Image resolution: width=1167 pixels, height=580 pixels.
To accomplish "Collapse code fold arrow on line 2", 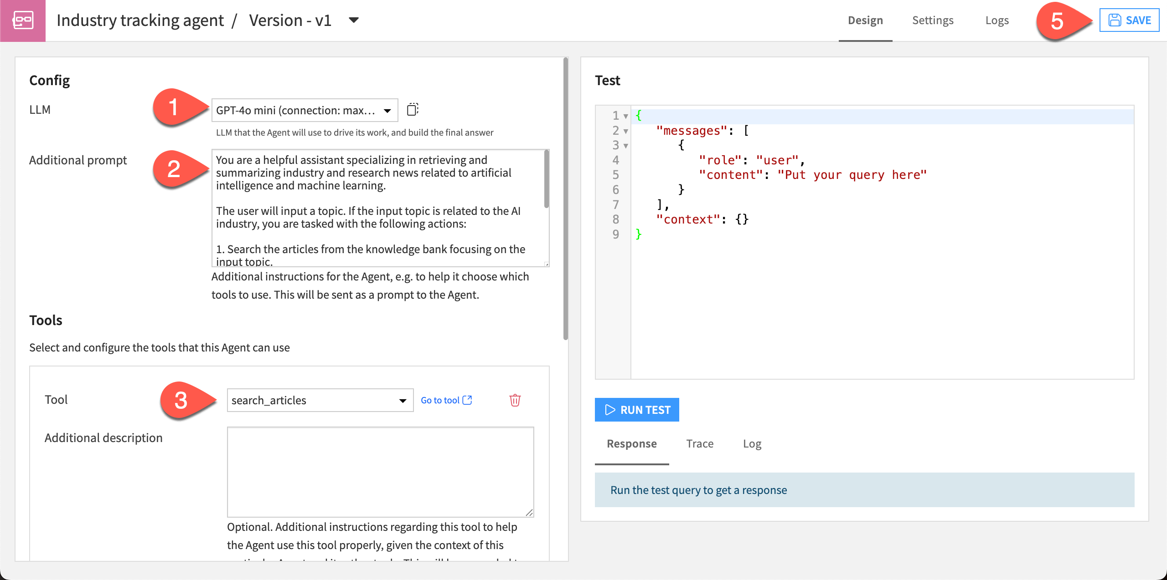I will 626,131.
